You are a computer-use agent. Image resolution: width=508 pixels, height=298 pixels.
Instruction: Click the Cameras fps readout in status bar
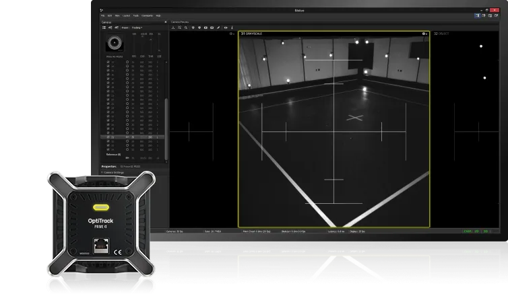[174, 231]
